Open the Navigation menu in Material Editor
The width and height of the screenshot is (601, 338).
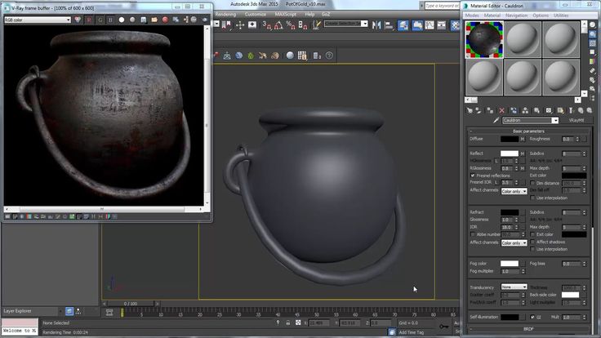[x=516, y=15]
